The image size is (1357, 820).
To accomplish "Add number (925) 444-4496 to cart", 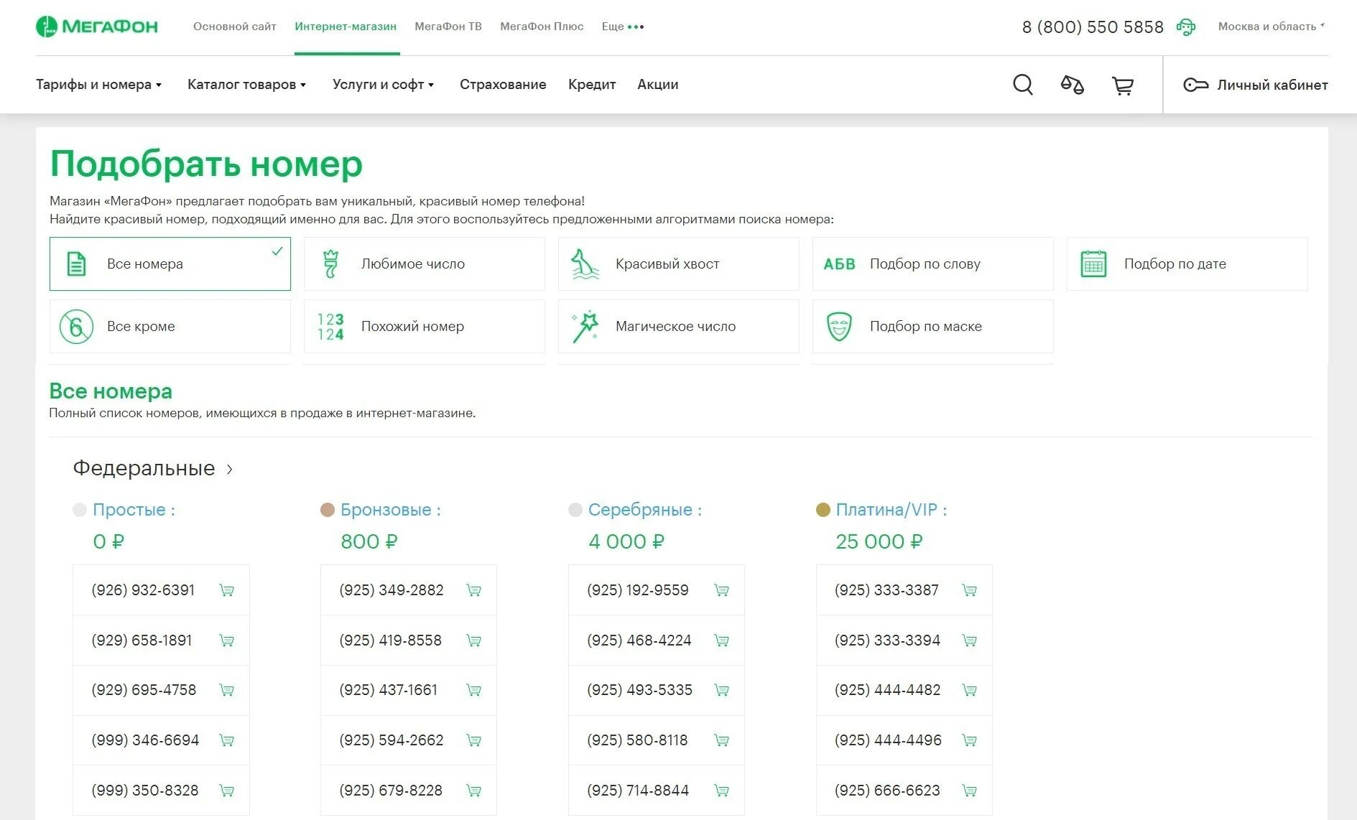I will 969,740.
